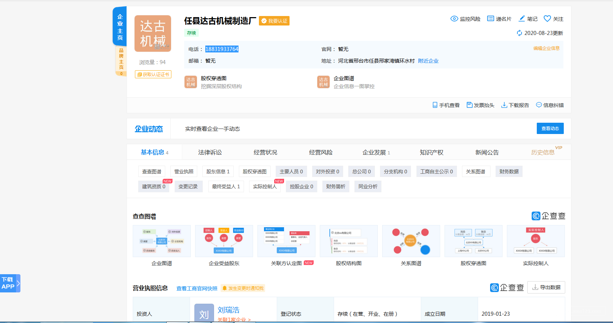
Task: Click the 下载报告 download icon
Action: pyautogui.click(x=504, y=105)
